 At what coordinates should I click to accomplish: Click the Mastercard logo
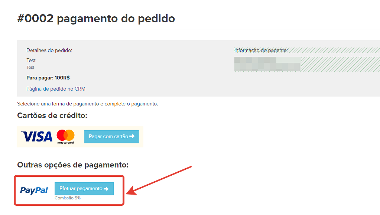[66, 137]
